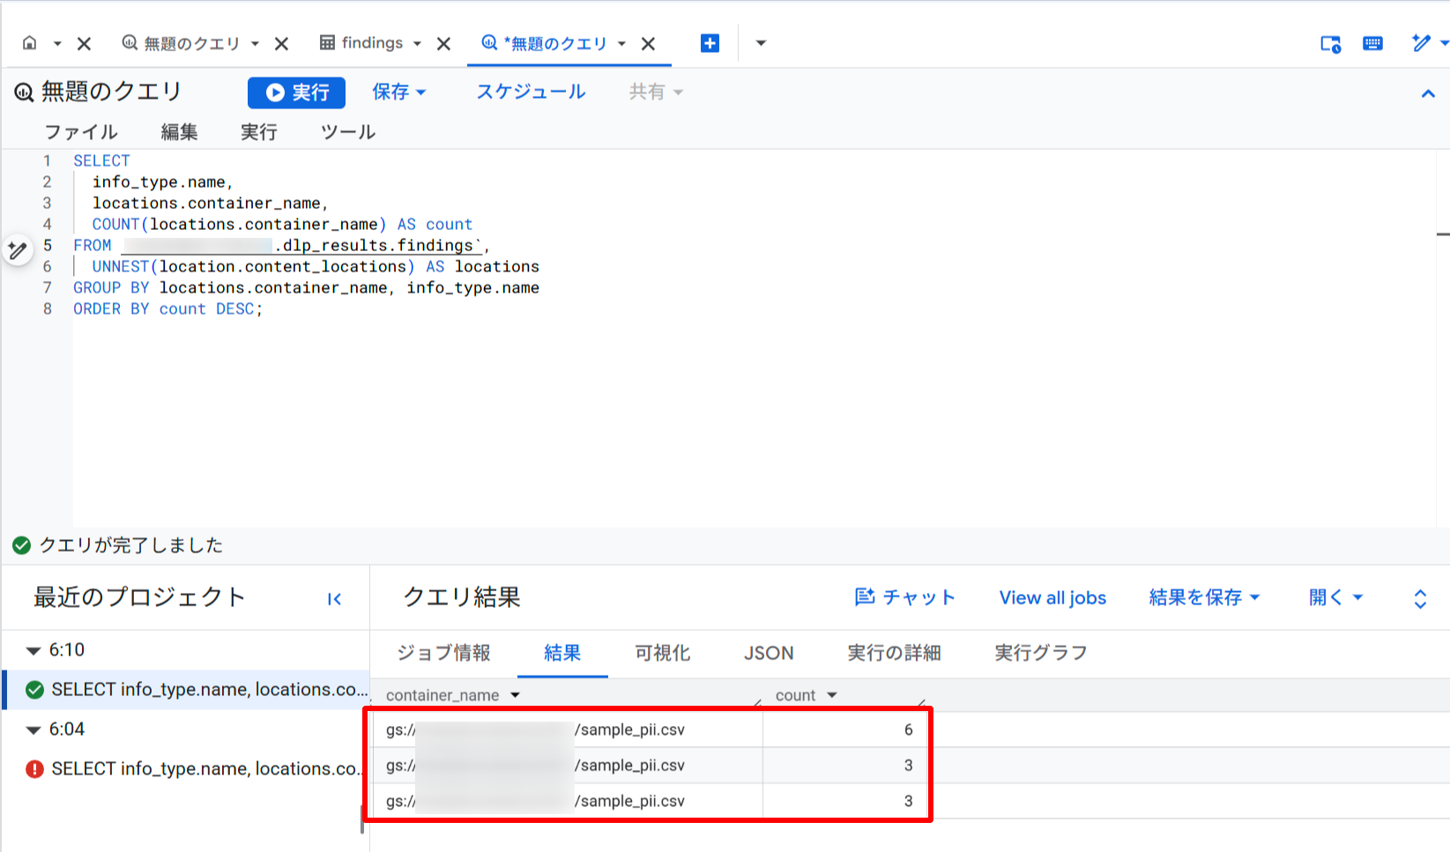Collapse the 6:10 job group
1450x852 pixels.
tap(33, 651)
